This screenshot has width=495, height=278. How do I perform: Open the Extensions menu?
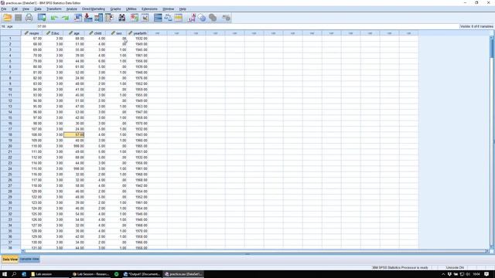coord(149,8)
